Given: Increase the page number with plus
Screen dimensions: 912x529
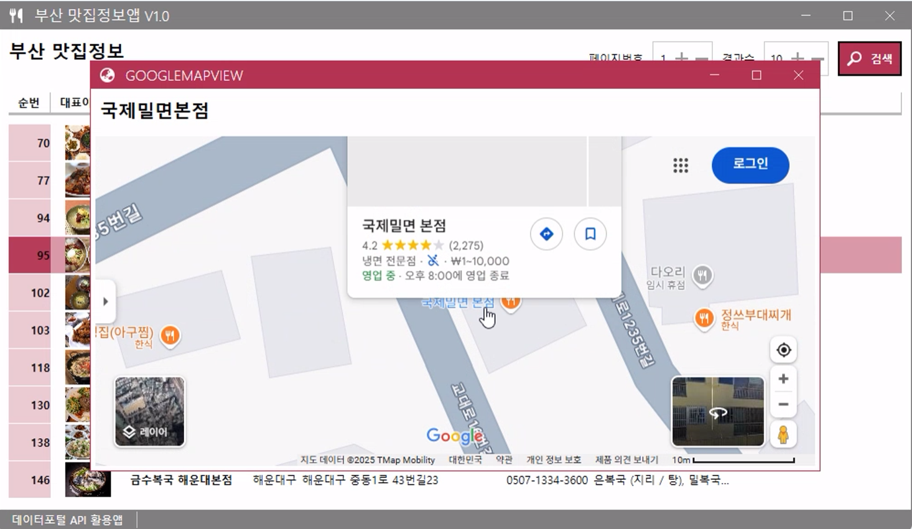Looking at the screenshot, I should click(x=682, y=58).
